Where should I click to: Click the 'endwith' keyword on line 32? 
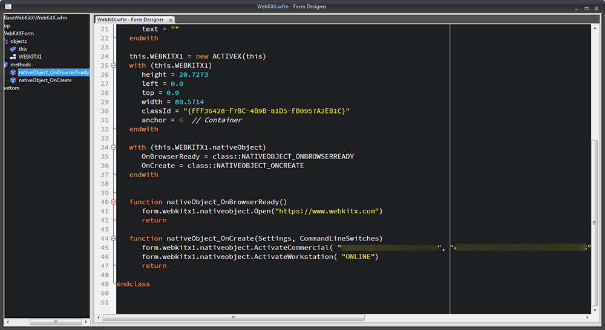(x=143, y=129)
